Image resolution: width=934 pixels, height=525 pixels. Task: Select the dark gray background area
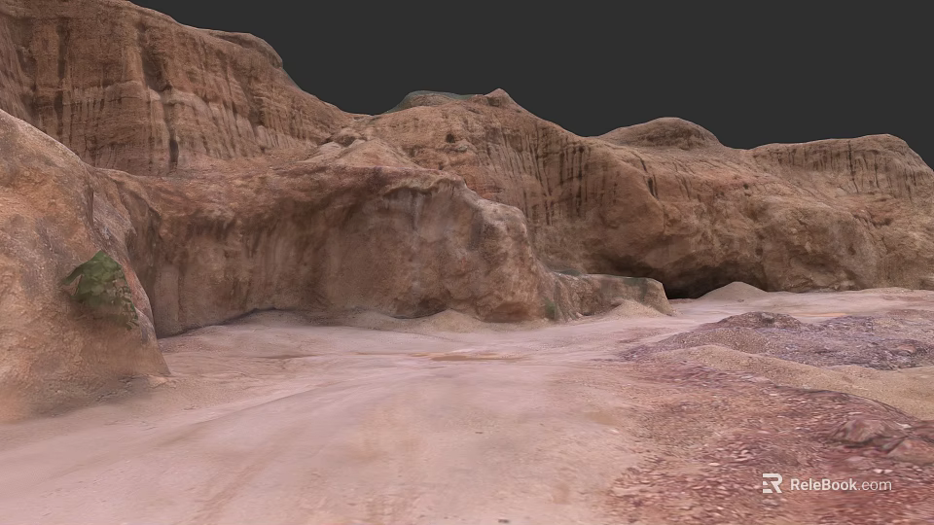coord(595,53)
